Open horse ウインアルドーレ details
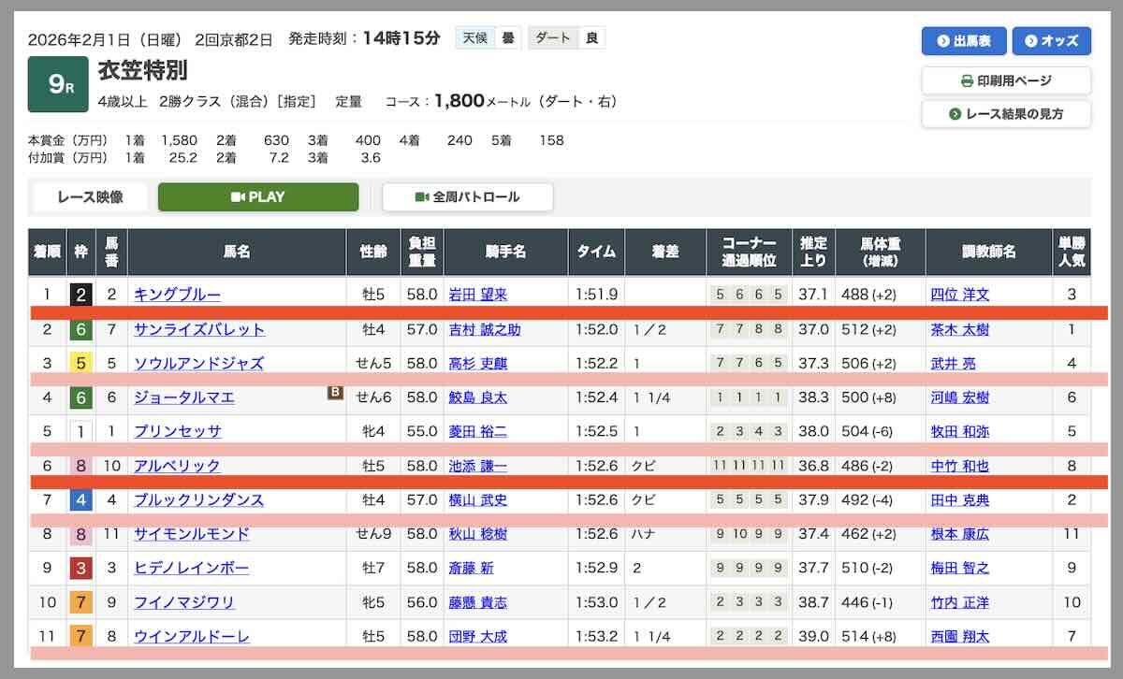 tap(191, 636)
